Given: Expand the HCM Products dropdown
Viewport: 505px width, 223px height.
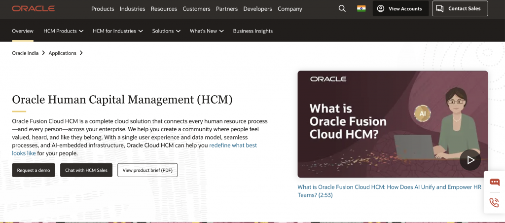Looking at the screenshot, I should click(63, 31).
